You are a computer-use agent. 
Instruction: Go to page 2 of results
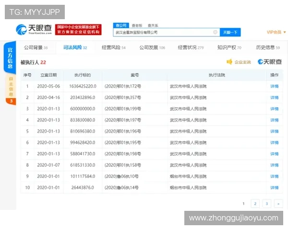tap(255, 204)
